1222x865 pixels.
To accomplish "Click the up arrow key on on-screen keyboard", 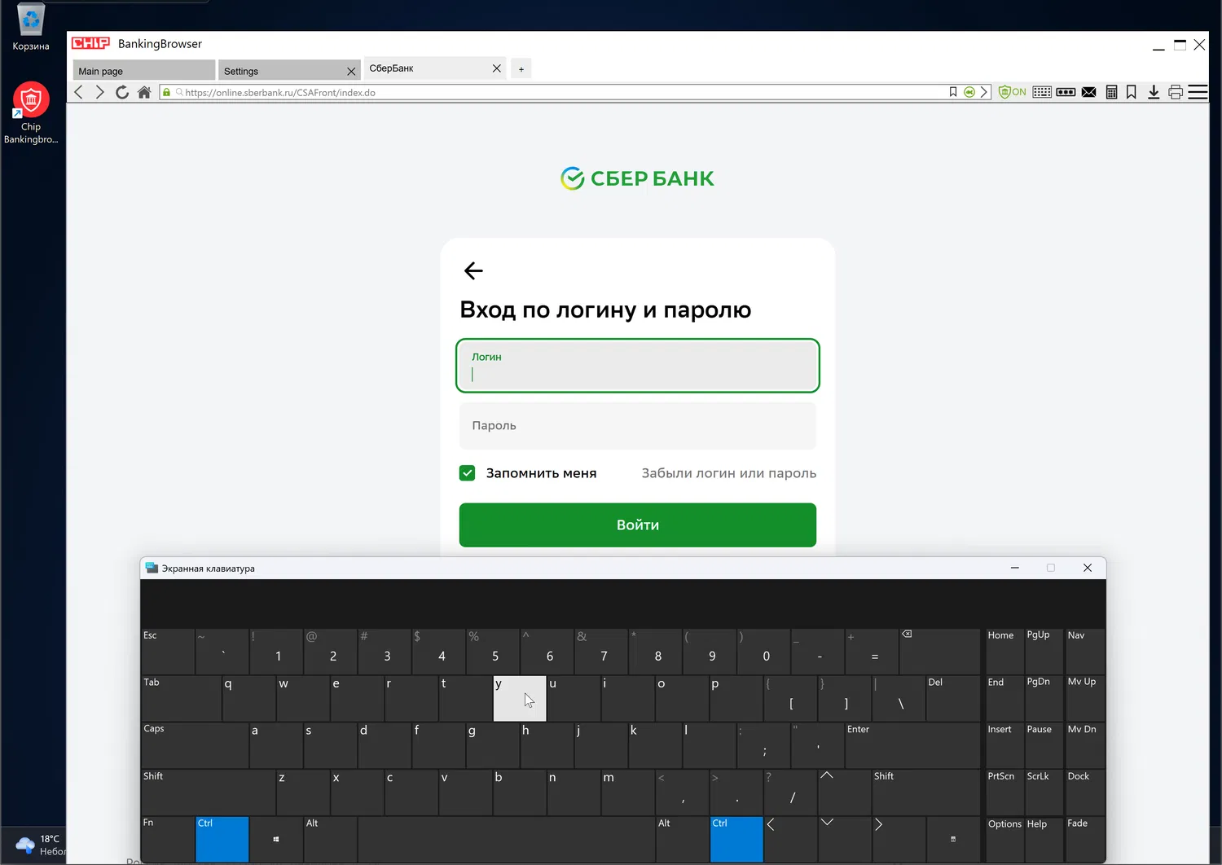I will pyautogui.click(x=845, y=793).
